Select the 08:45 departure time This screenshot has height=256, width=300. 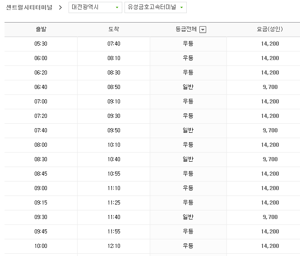click(x=41, y=174)
